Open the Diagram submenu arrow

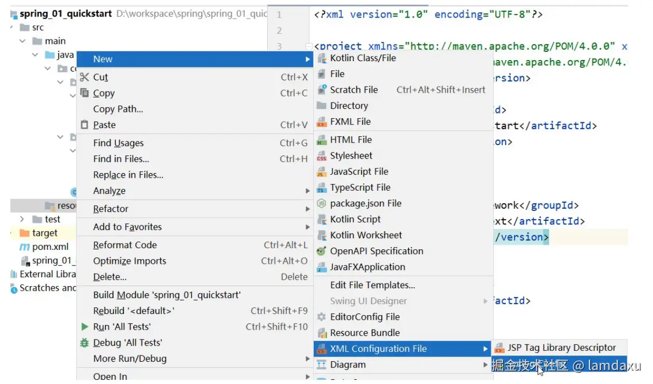click(485, 365)
